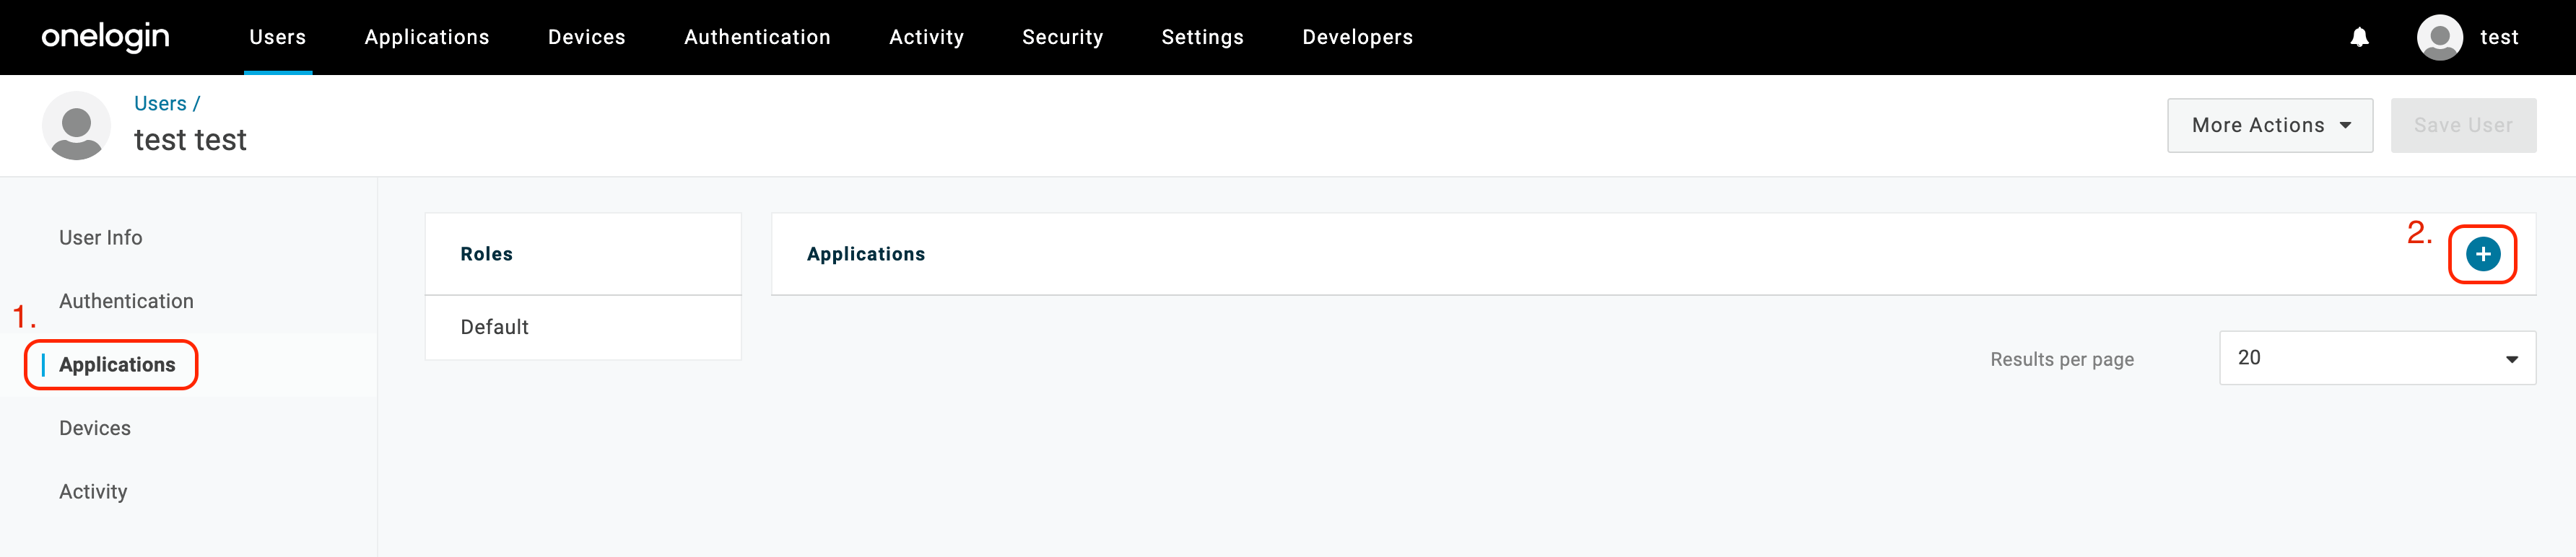Screen dimensions: 2576x557
Task: Click the OneLogin logo
Action: pyautogui.click(x=104, y=37)
